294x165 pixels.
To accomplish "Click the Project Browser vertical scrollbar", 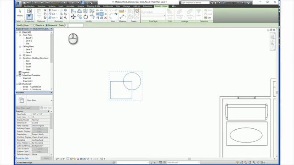I will pyautogui.click(x=51, y=48).
